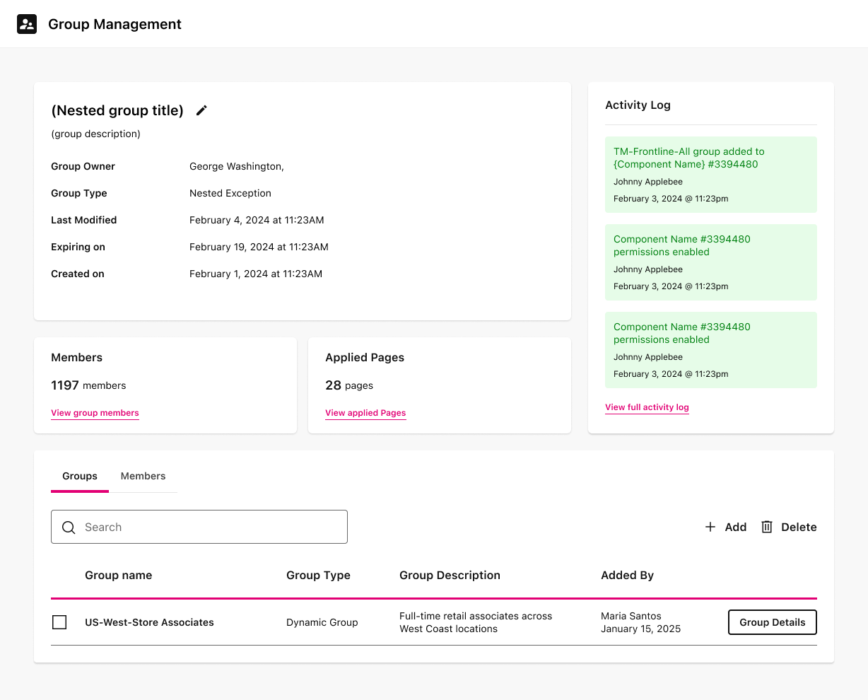Screen dimensions: 868x700
Task: Click the Group Owner field label
Action: point(83,167)
